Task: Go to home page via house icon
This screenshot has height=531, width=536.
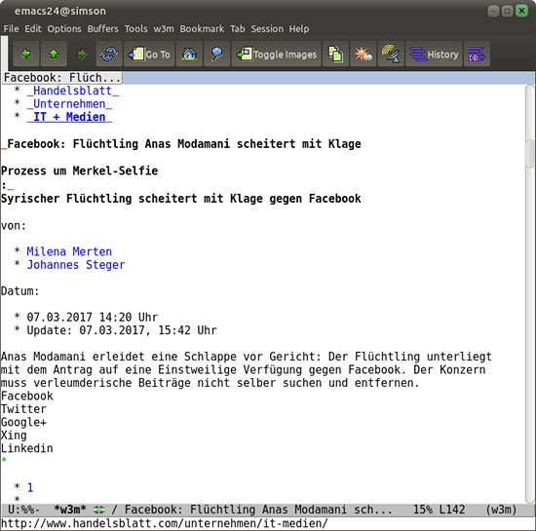Action: (189, 54)
